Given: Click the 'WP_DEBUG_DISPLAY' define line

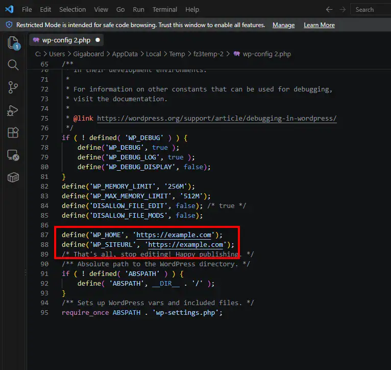Looking at the screenshot, I should (144, 167).
